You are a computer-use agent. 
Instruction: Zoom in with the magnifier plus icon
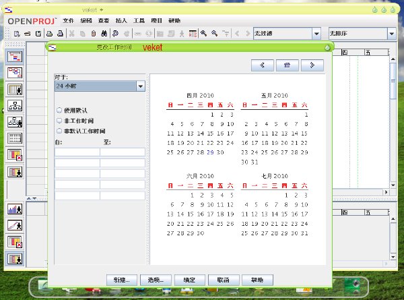[x=203, y=34]
